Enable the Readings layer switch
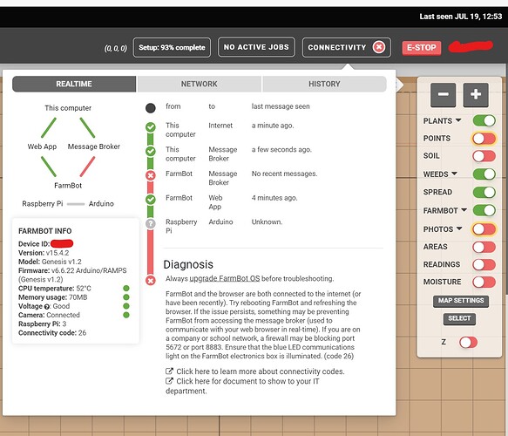Screen dimensions: 508x436 (x=484, y=264)
